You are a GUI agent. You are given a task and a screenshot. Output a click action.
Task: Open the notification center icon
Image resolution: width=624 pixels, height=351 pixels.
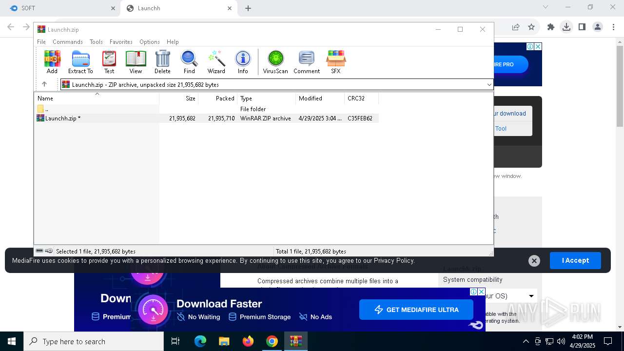coord(608,341)
